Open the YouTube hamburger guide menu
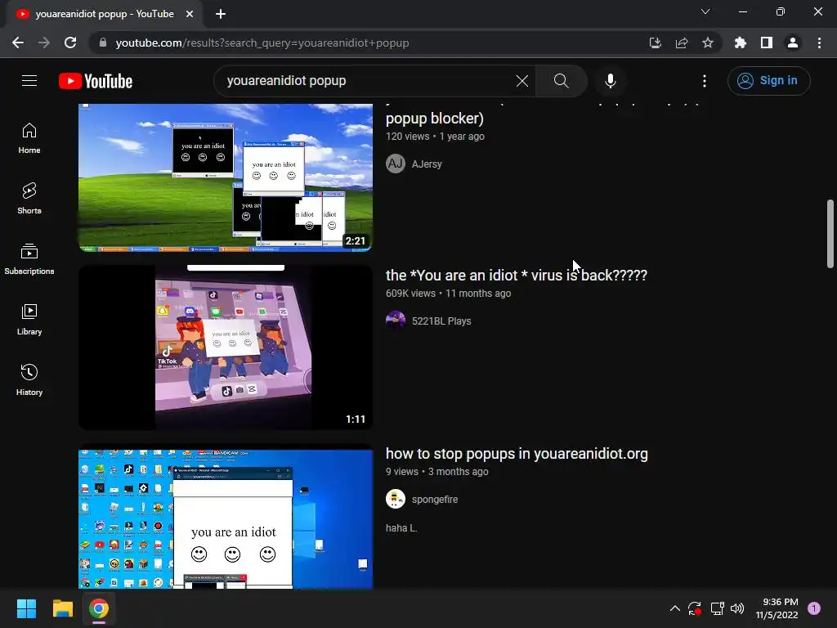 [x=29, y=81]
